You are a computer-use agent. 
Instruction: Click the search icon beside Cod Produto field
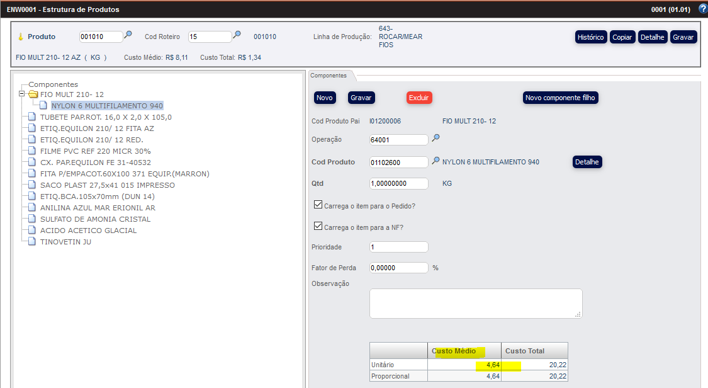435,161
